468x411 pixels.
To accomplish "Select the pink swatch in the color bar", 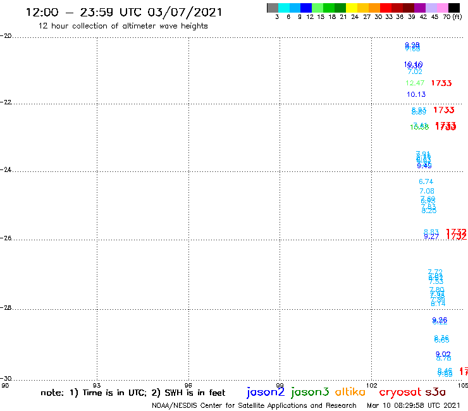I will (x=443, y=8).
